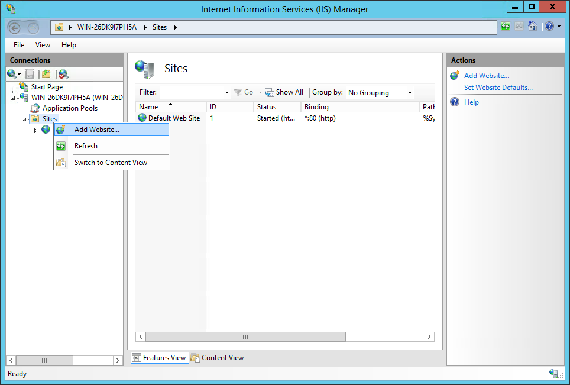Click the root folder icon in address bar
This screenshot has width=570, height=385.
59,27
